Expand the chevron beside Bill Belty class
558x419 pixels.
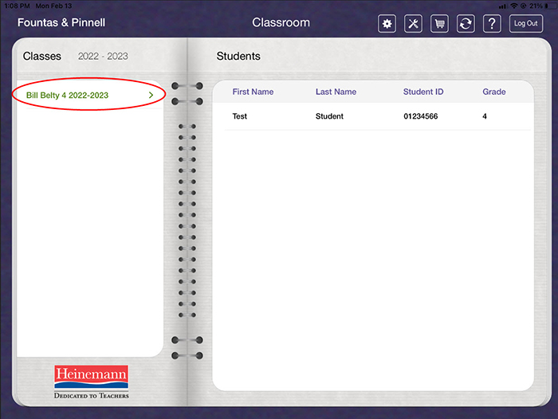point(151,96)
